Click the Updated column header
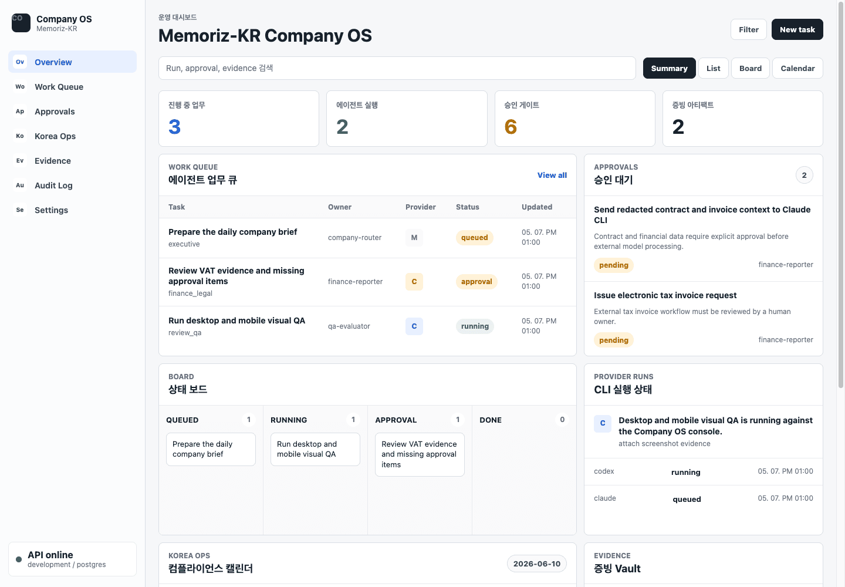This screenshot has height=587, width=845. 537,207
